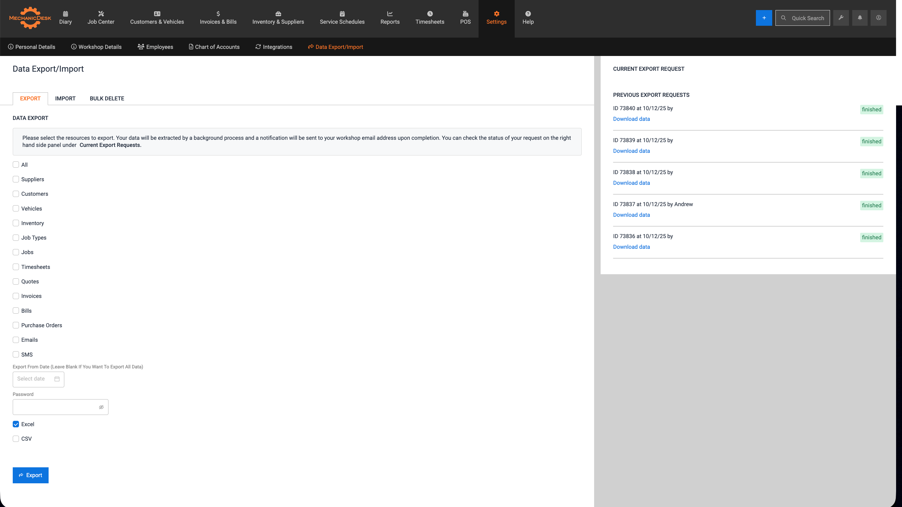This screenshot has height=507, width=902.
Task: Download data for ID 73837
Action: 631,215
